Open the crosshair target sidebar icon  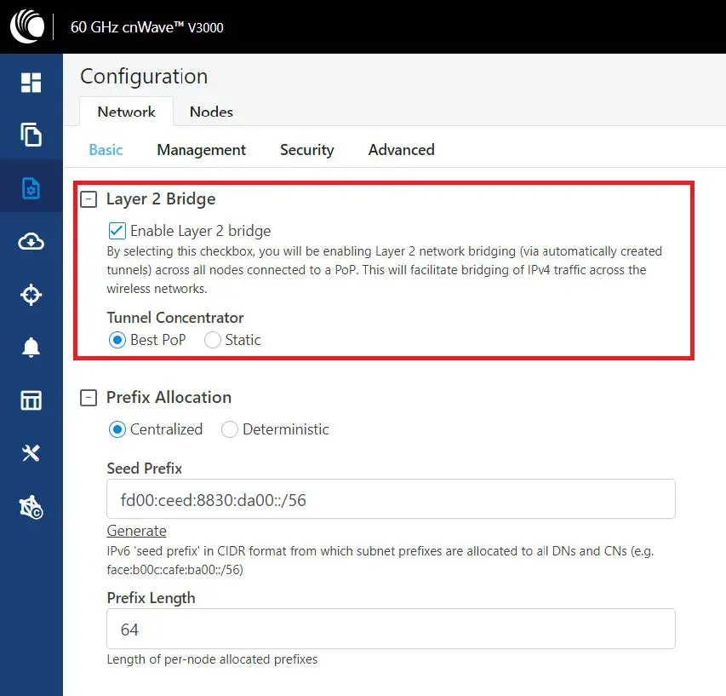point(31,295)
